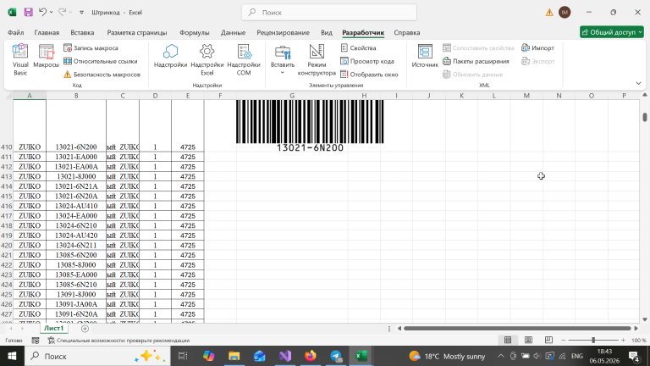Viewport: 650px width, 366px height.
Task: Switch to Normal view in status bar
Action: (508, 341)
